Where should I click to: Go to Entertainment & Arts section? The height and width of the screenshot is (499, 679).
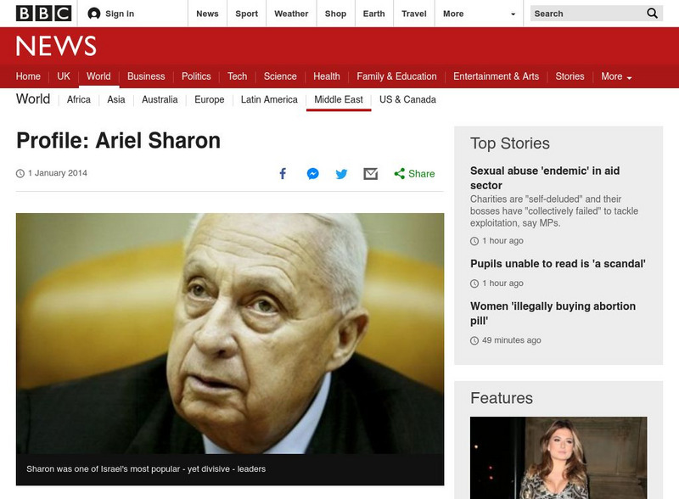[x=497, y=76]
